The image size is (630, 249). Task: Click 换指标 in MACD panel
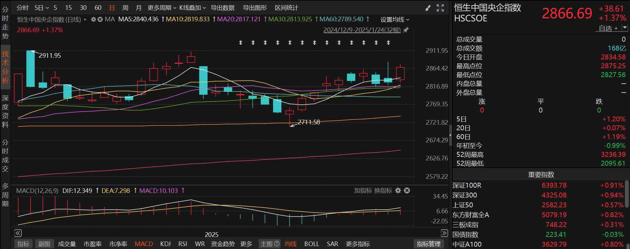(x=383, y=190)
